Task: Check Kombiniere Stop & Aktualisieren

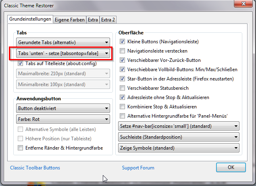Action: point(123,107)
